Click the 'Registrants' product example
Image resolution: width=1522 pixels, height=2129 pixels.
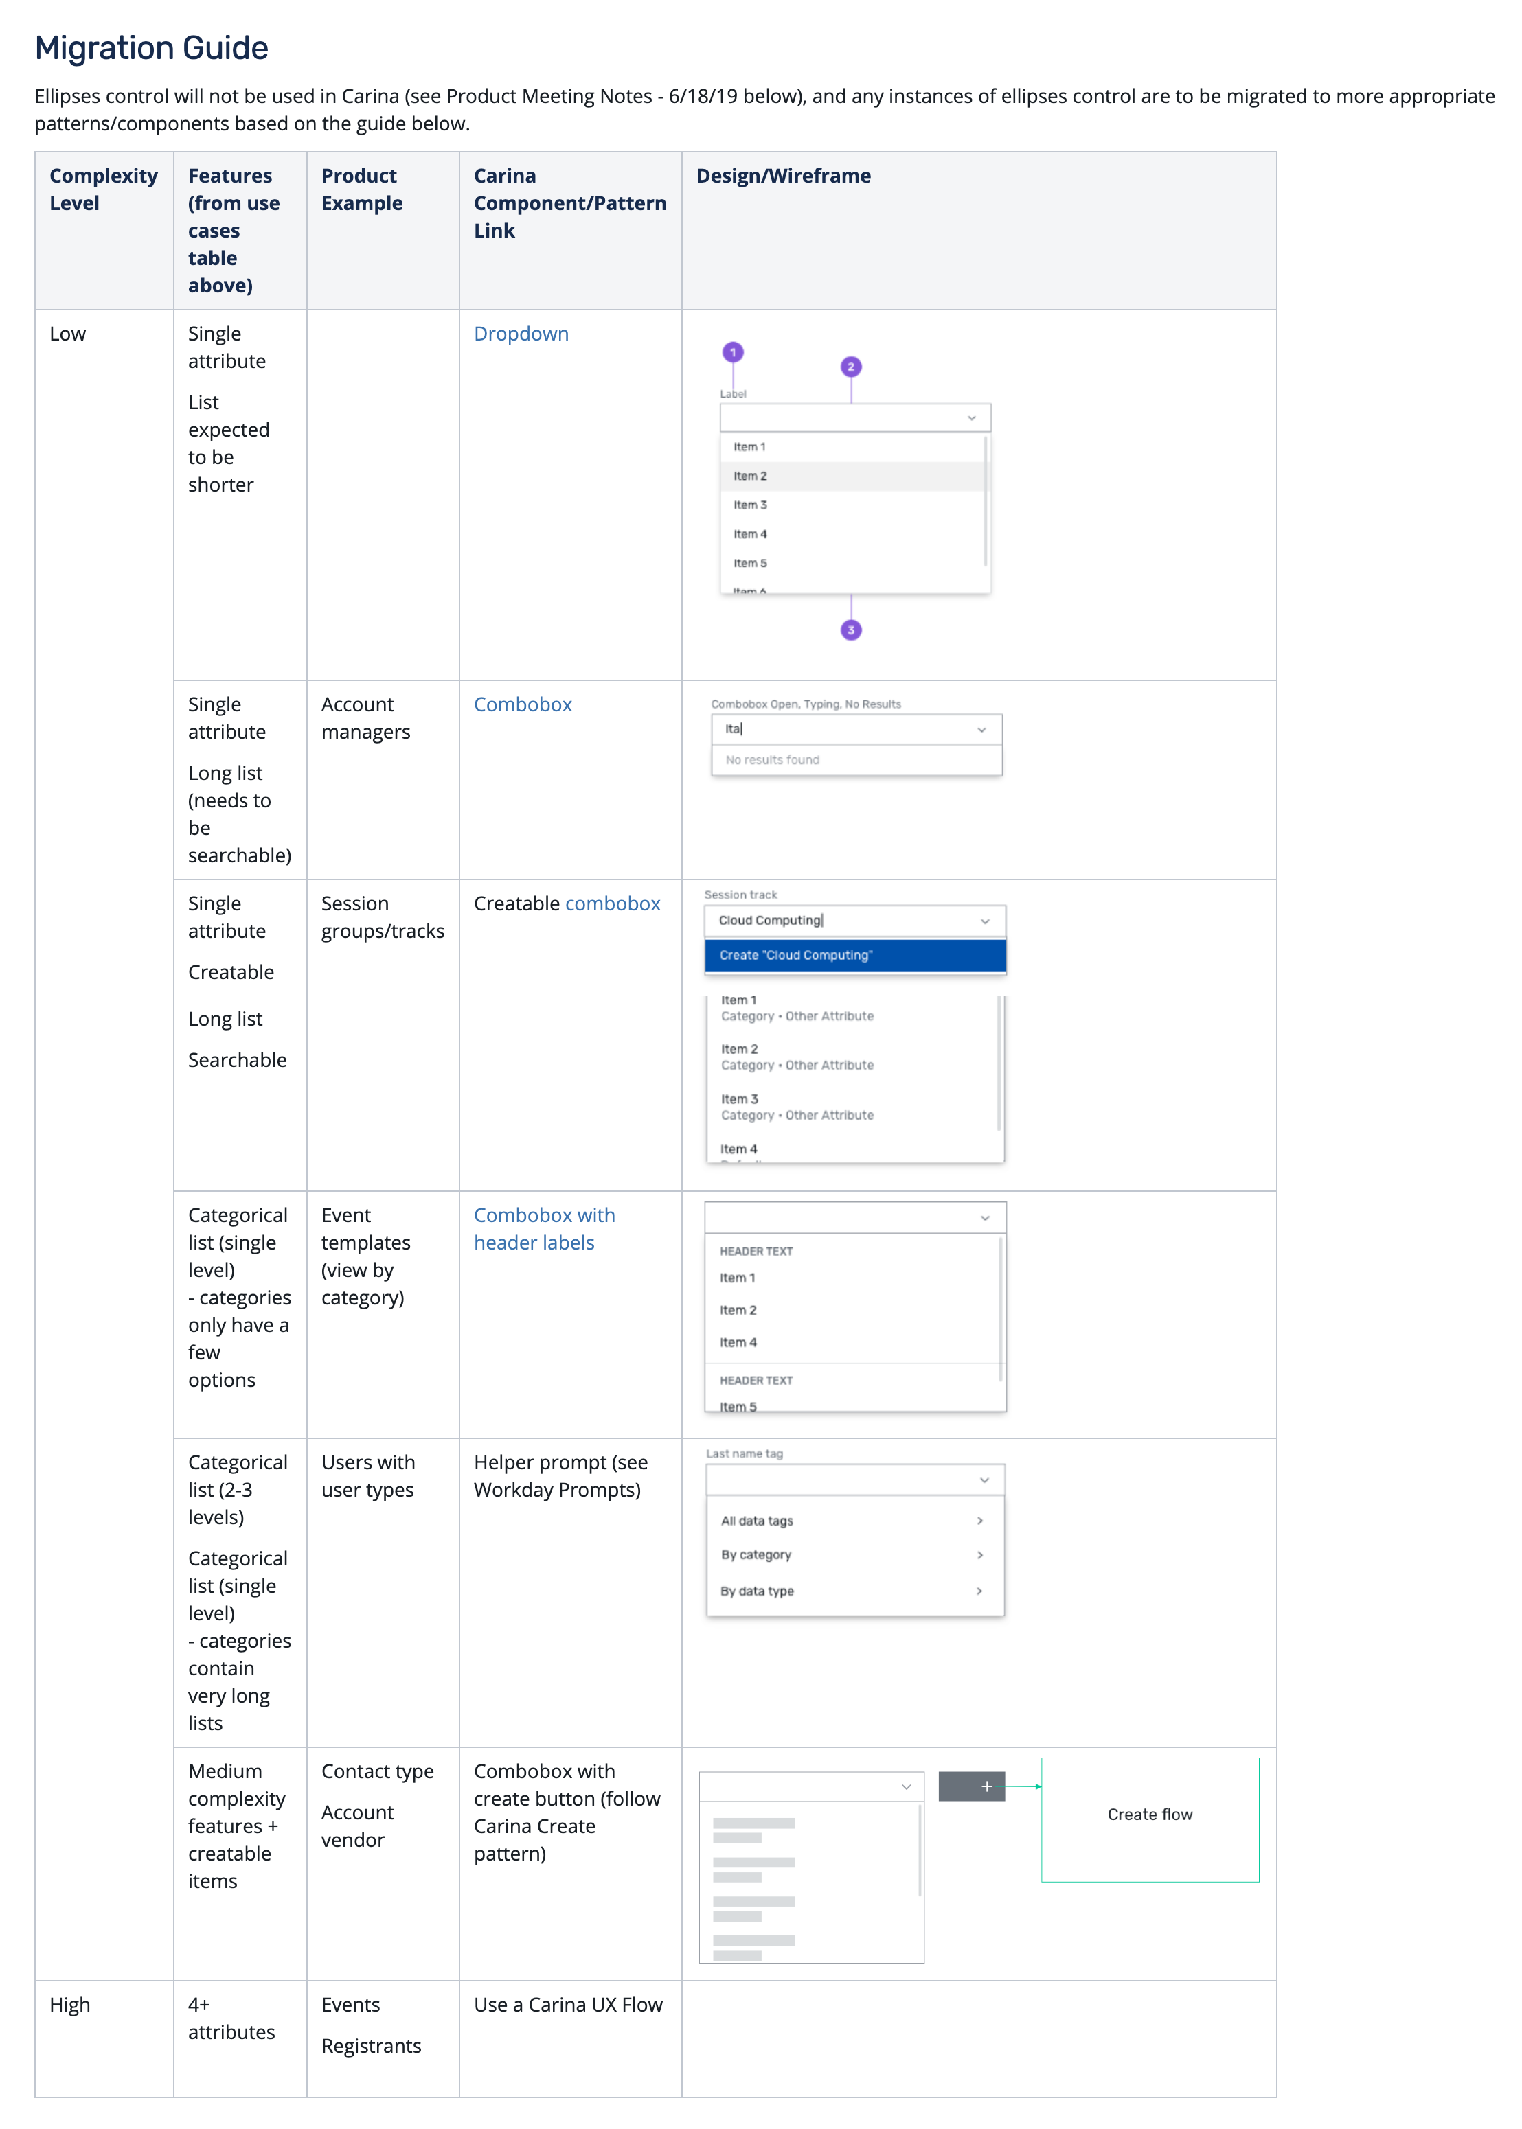pos(371,2046)
